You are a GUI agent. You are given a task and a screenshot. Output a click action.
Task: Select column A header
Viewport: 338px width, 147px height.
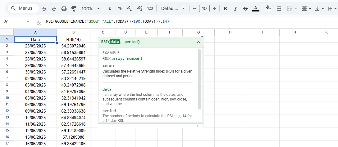point(35,32)
